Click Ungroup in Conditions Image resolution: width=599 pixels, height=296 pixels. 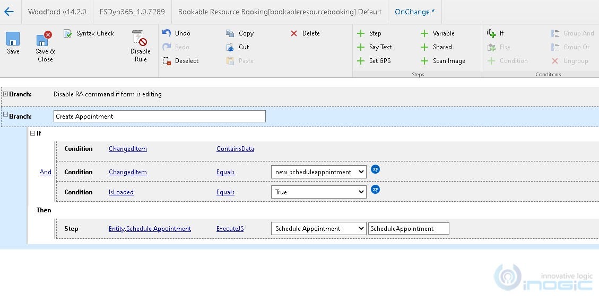(x=569, y=61)
